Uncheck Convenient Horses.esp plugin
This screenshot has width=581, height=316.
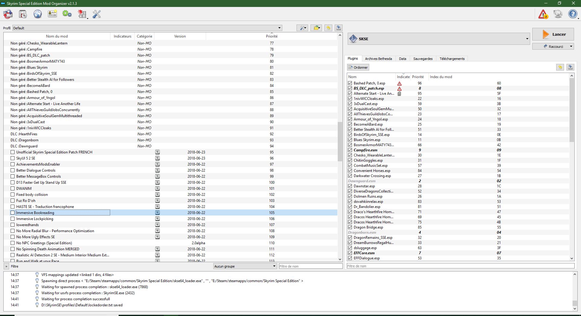tap(350, 170)
